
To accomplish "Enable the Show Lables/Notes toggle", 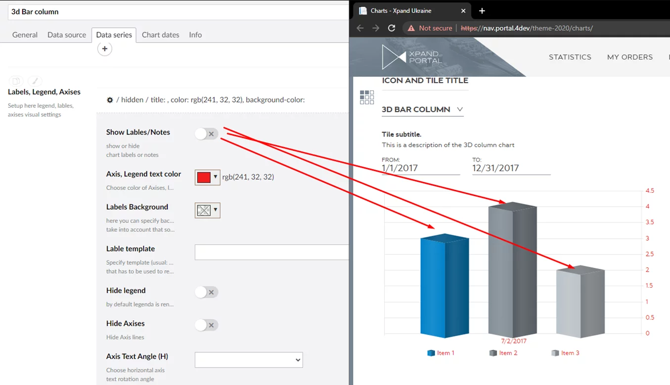I will (x=206, y=133).
